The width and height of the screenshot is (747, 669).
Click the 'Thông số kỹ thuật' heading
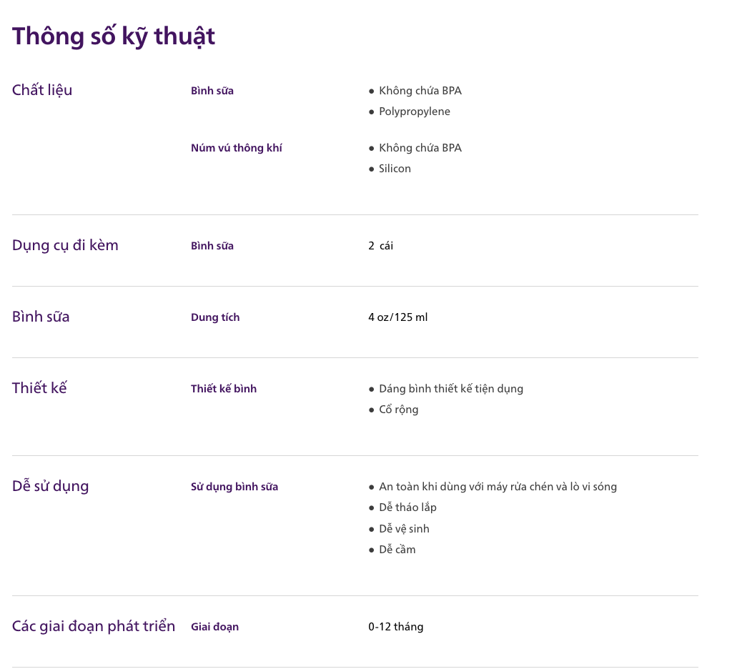114,36
